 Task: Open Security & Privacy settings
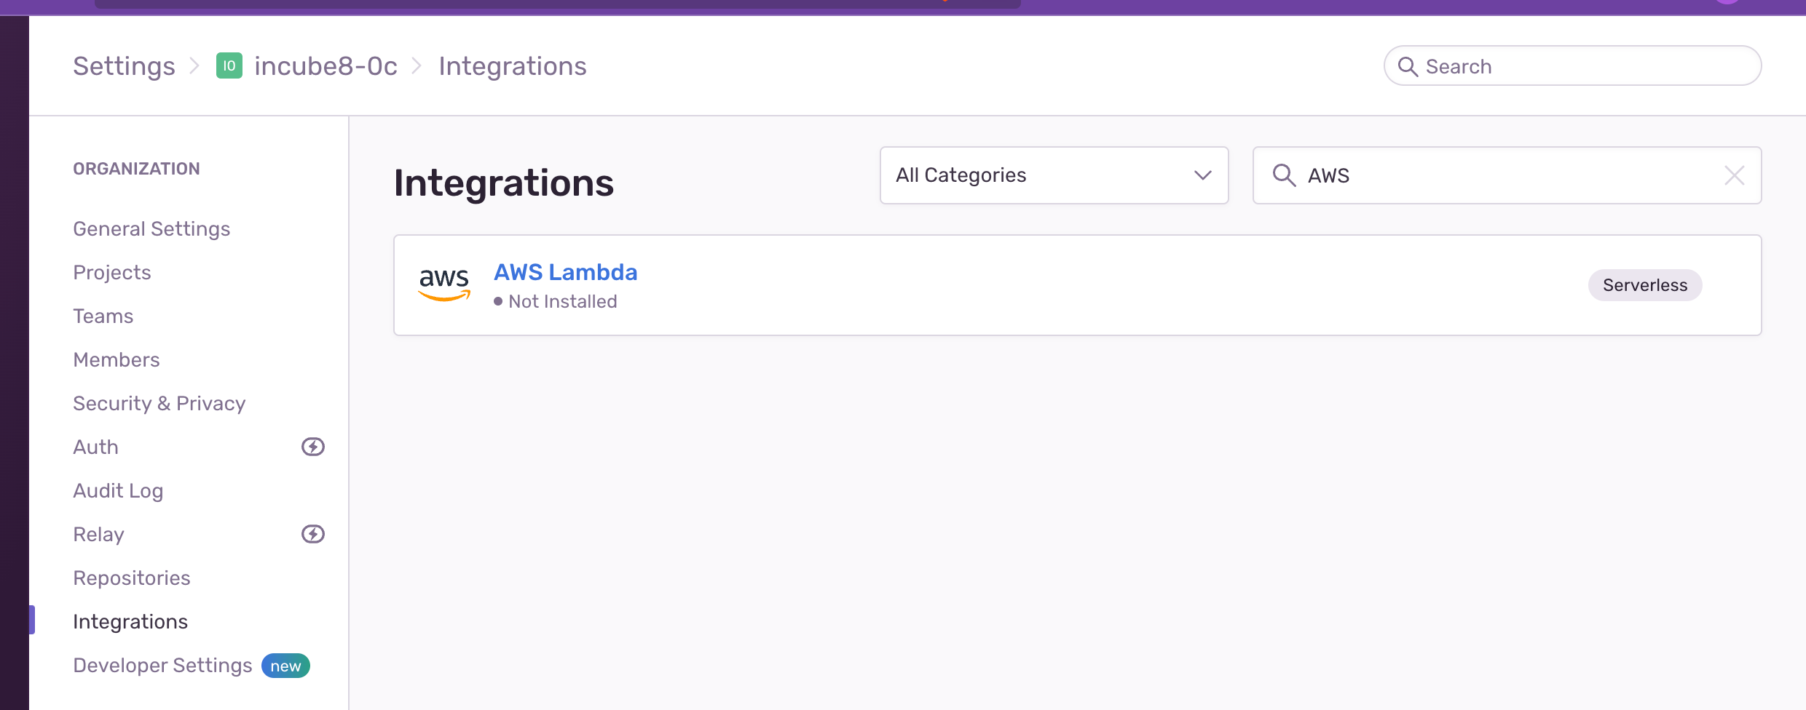[159, 403]
